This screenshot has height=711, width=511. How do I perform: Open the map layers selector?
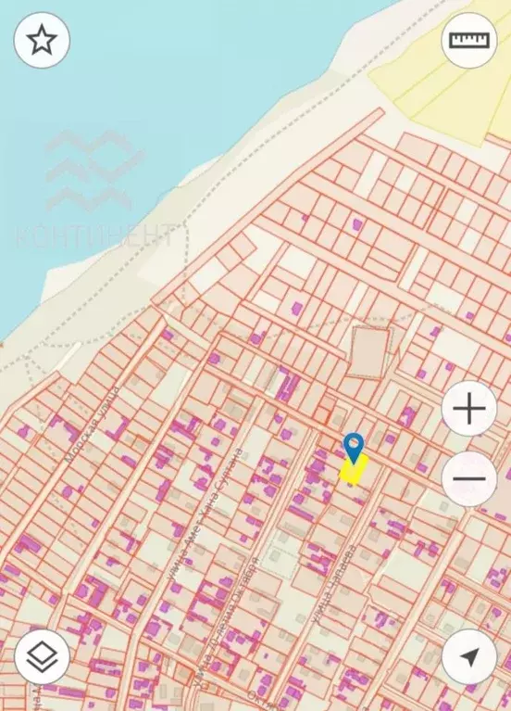[x=42, y=657]
